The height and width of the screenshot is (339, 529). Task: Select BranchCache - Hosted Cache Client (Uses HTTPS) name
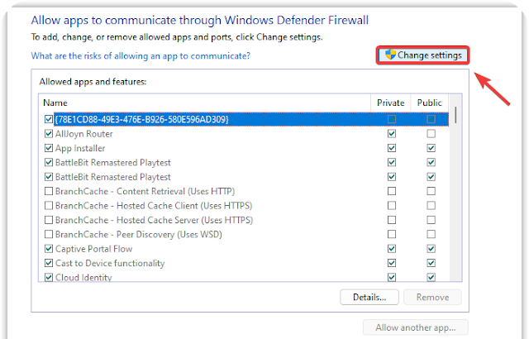(x=154, y=206)
